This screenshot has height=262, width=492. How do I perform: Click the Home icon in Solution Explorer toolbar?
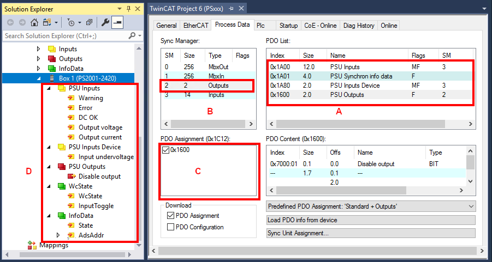tap(34, 22)
